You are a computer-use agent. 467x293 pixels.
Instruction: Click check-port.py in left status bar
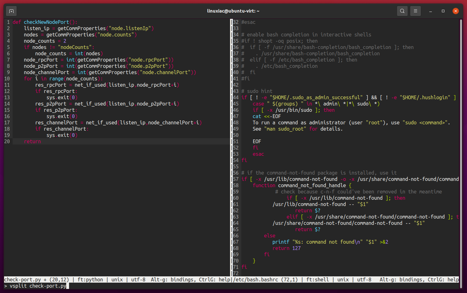23,279
